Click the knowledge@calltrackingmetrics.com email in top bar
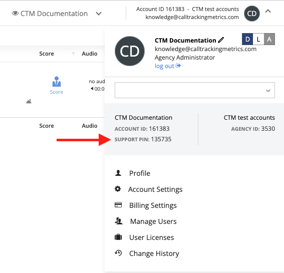The width and height of the screenshot is (284, 273). point(192,17)
